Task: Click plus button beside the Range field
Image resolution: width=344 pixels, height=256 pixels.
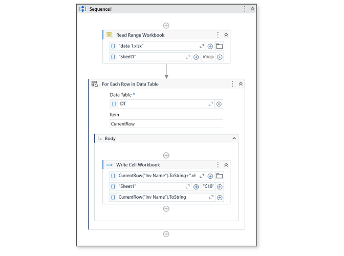Action: (x=220, y=57)
